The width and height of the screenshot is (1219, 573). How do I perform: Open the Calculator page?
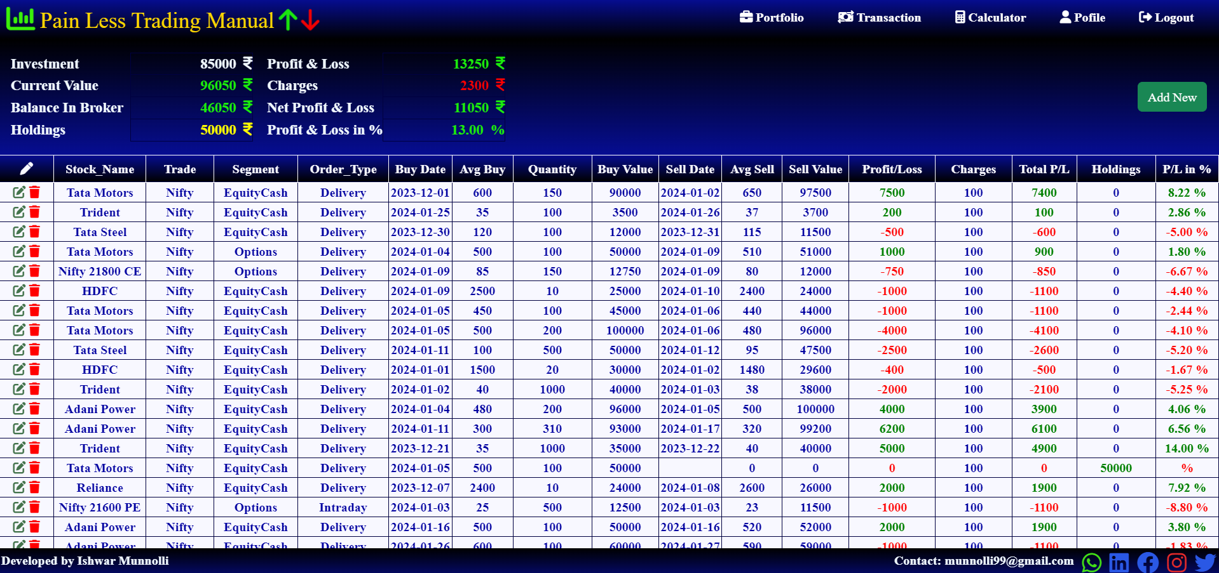[x=990, y=17]
